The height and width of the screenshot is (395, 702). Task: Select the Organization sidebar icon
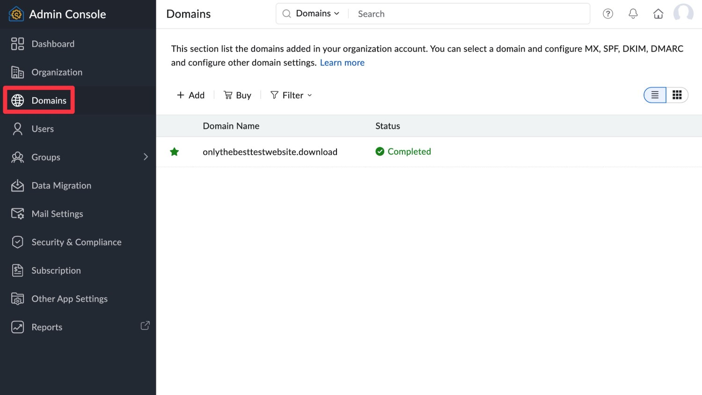17,72
